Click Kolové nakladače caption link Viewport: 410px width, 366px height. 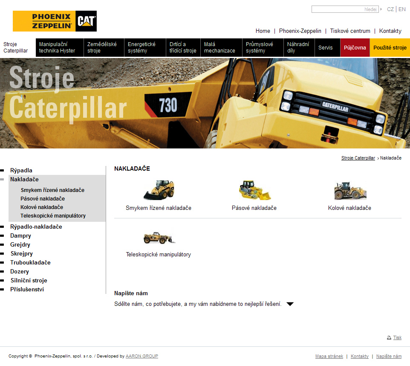click(349, 208)
